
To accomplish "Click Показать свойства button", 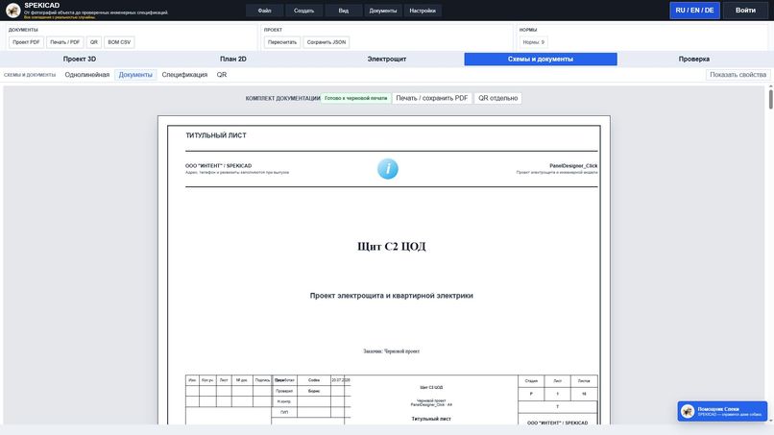I will coord(738,75).
